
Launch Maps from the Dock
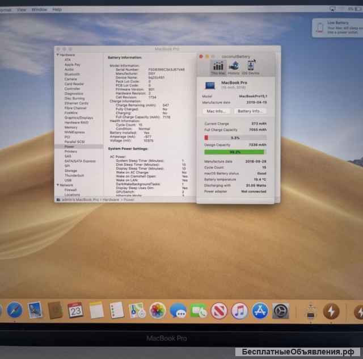point(137,311)
